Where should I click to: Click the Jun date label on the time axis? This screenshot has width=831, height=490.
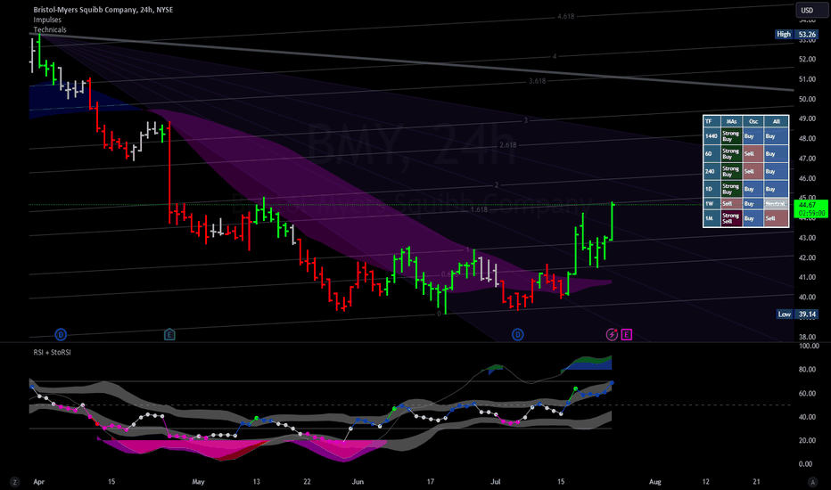pyautogui.click(x=358, y=481)
